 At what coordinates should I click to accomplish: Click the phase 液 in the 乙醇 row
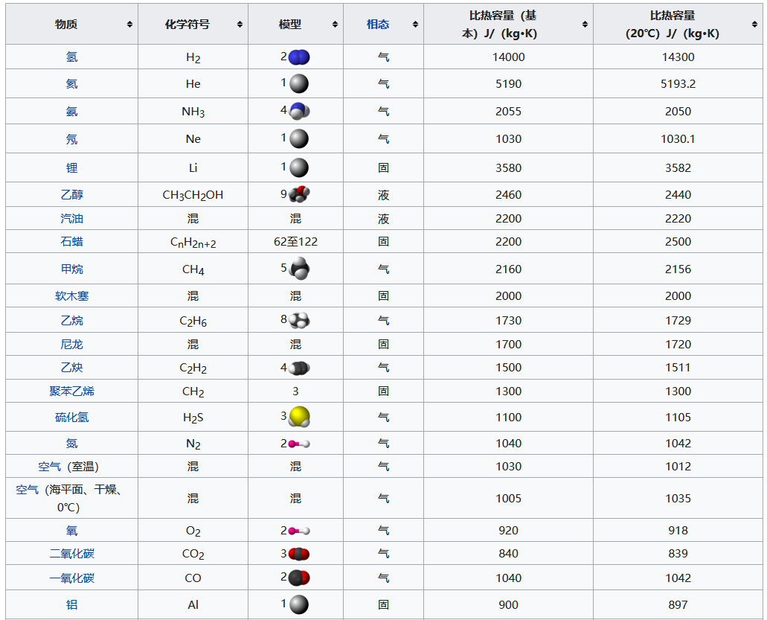tap(384, 195)
